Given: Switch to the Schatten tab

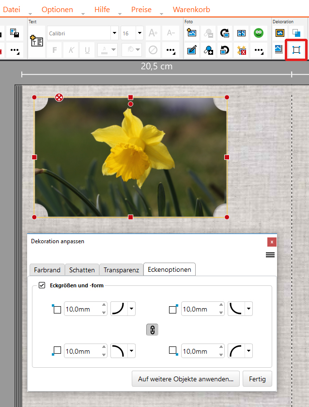Looking at the screenshot, I should (82, 270).
